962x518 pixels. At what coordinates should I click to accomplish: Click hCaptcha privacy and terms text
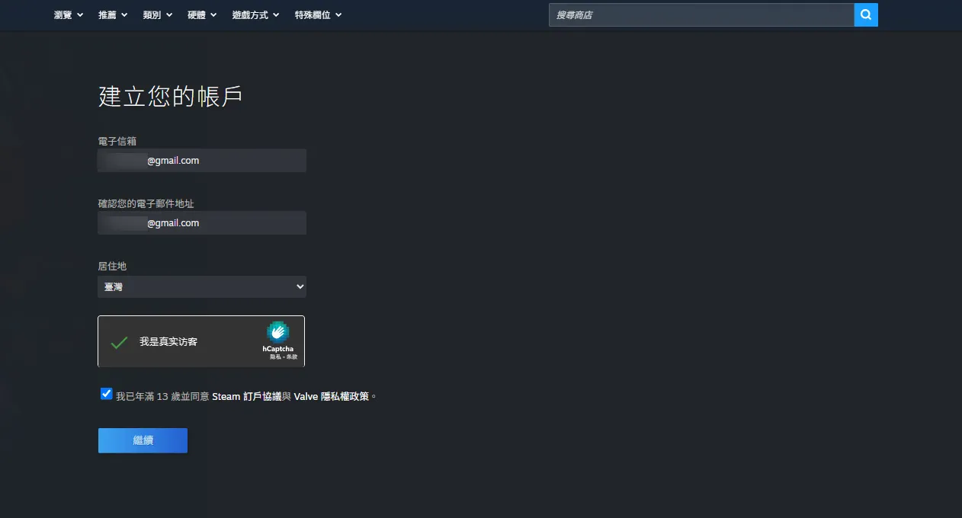tap(284, 357)
